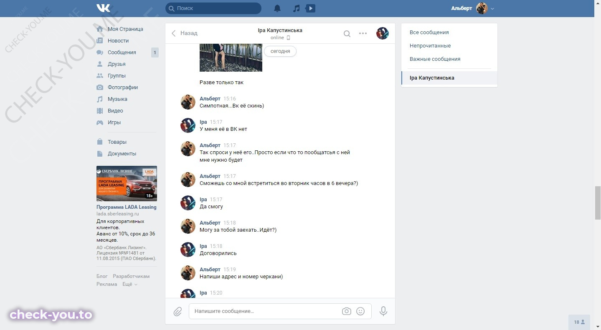Open Друзья in the sidebar
601x330 pixels.
pos(117,64)
